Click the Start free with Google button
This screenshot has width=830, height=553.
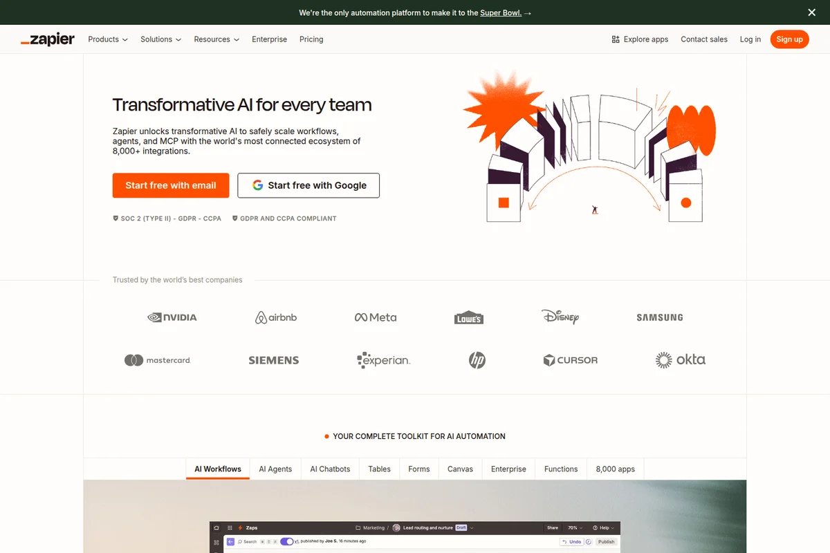308,185
